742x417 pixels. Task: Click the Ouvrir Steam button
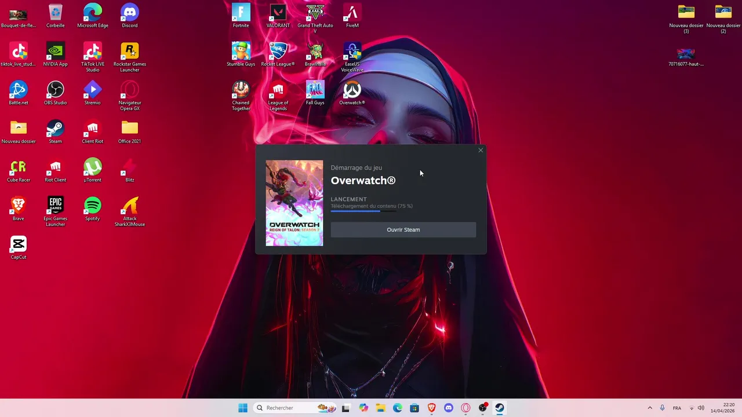pyautogui.click(x=403, y=230)
